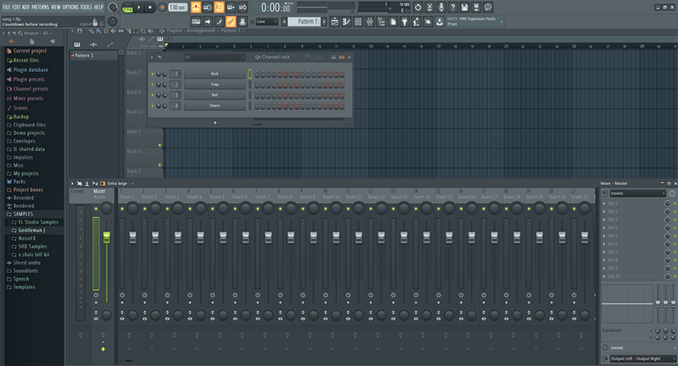The height and width of the screenshot is (366, 678).
Task: Open the plugin picker plug icon
Action: coord(405,22)
